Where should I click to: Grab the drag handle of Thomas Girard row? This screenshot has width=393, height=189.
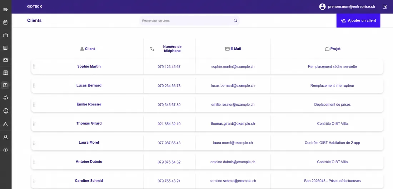tap(34, 124)
